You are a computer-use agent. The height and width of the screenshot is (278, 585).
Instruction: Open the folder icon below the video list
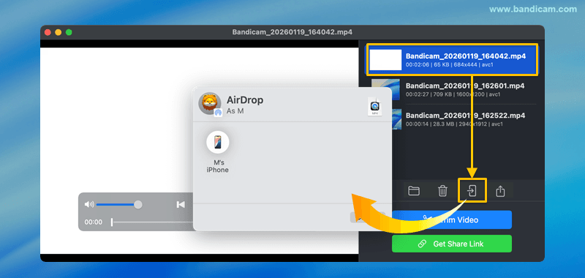coord(414,191)
